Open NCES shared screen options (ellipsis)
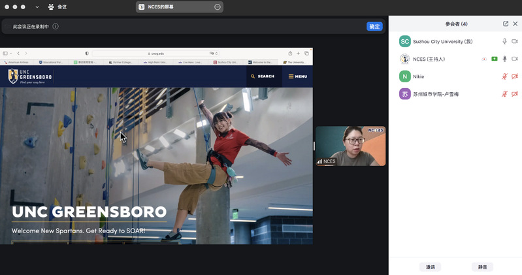The image size is (522, 275). tap(217, 7)
